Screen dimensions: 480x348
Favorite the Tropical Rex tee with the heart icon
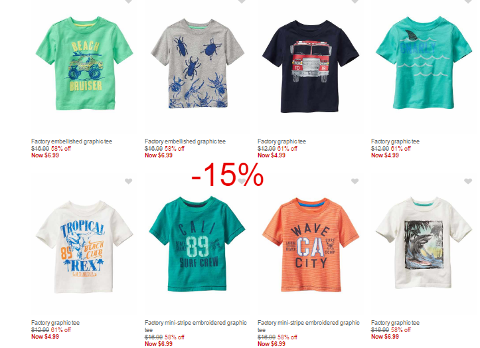coord(129,181)
